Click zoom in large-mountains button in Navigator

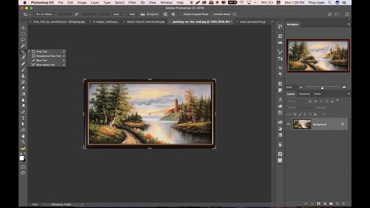[344, 87]
